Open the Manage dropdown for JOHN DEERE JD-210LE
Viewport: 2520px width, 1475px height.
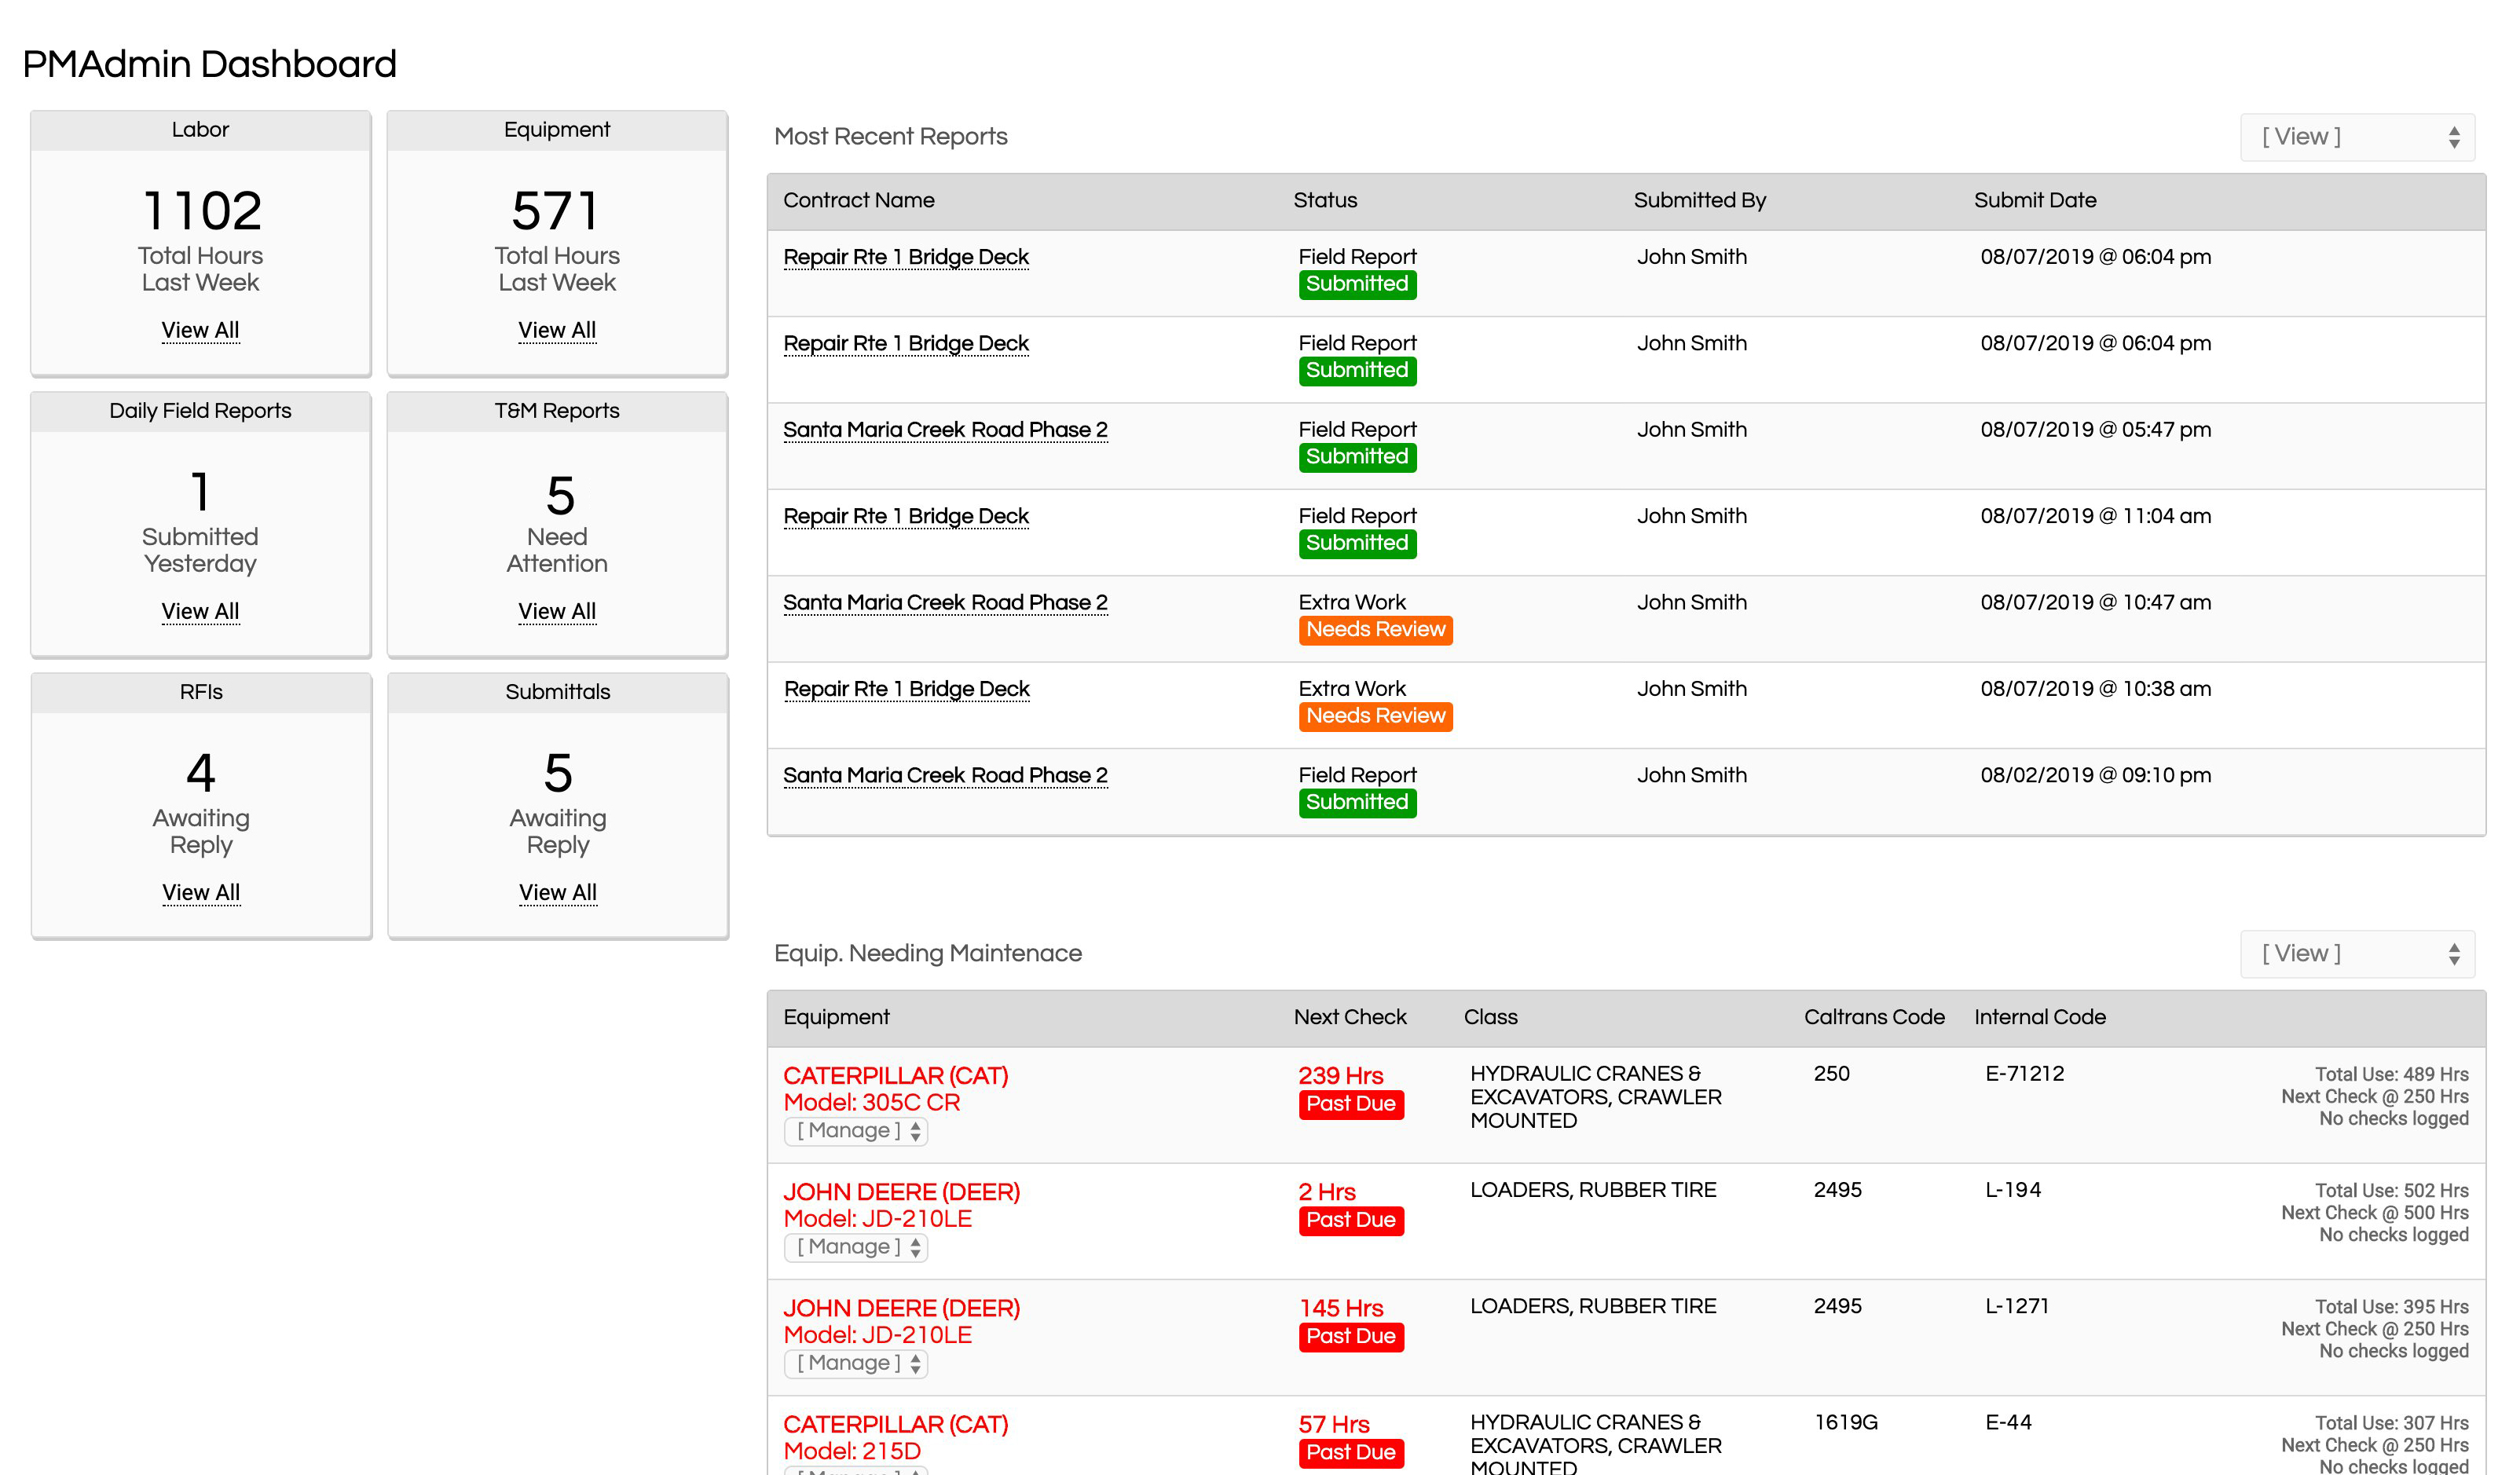tap(855, 1246)
